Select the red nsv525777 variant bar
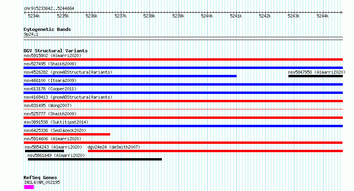Viewport: 354px width, 191px height. [183, 118]
